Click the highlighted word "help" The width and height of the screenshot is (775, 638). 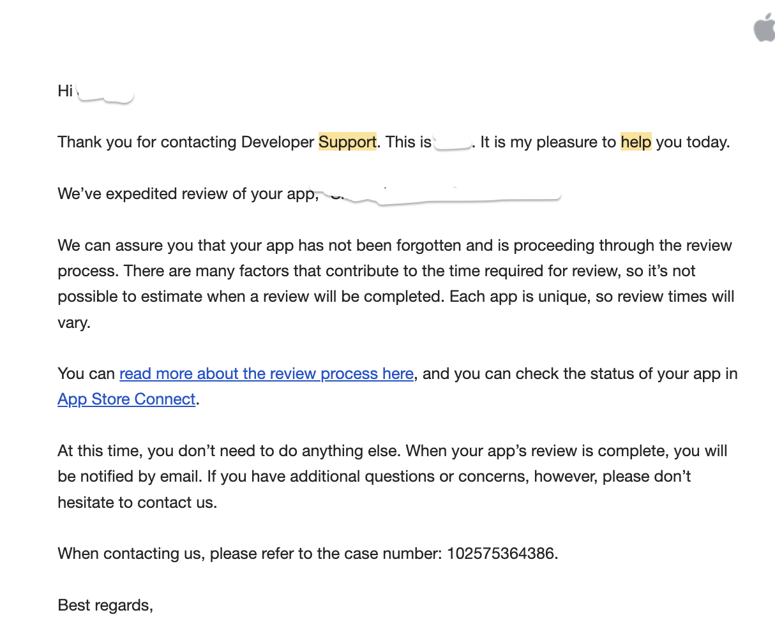635,142
